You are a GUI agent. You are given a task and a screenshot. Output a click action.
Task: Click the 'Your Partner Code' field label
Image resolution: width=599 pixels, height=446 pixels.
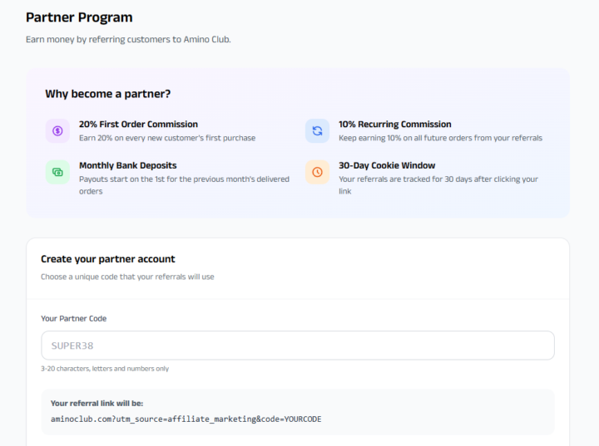(x=74, y=319)
